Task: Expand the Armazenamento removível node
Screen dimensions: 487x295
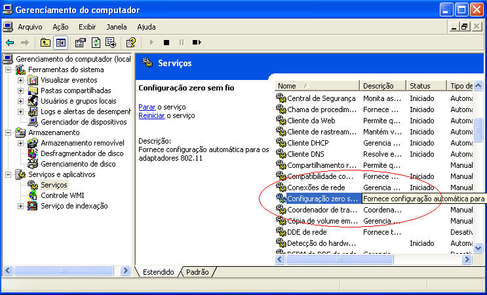Action: click(x=20, y=143)
